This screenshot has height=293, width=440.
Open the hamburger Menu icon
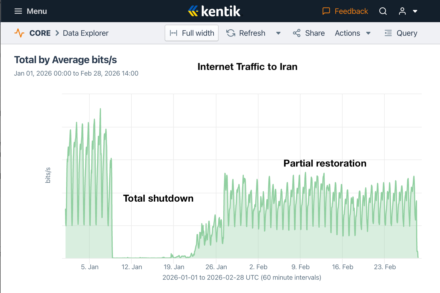[x=18, y=11]
